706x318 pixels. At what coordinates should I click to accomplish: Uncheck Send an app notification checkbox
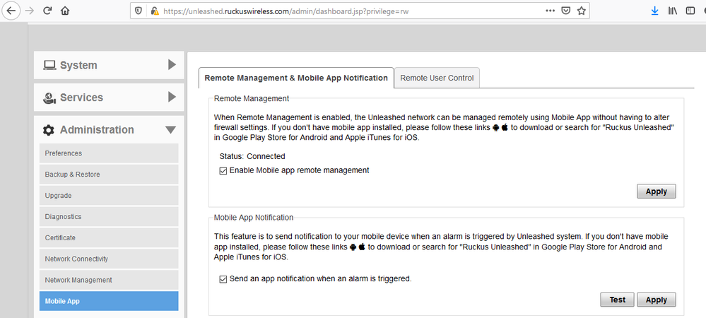coord(223,279)
